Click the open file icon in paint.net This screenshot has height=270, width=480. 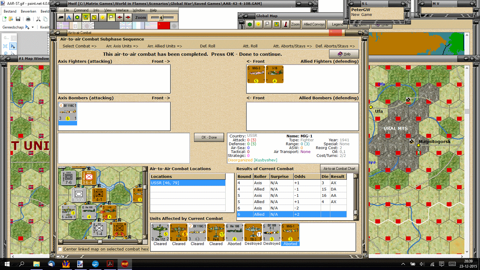coord(11,19)
